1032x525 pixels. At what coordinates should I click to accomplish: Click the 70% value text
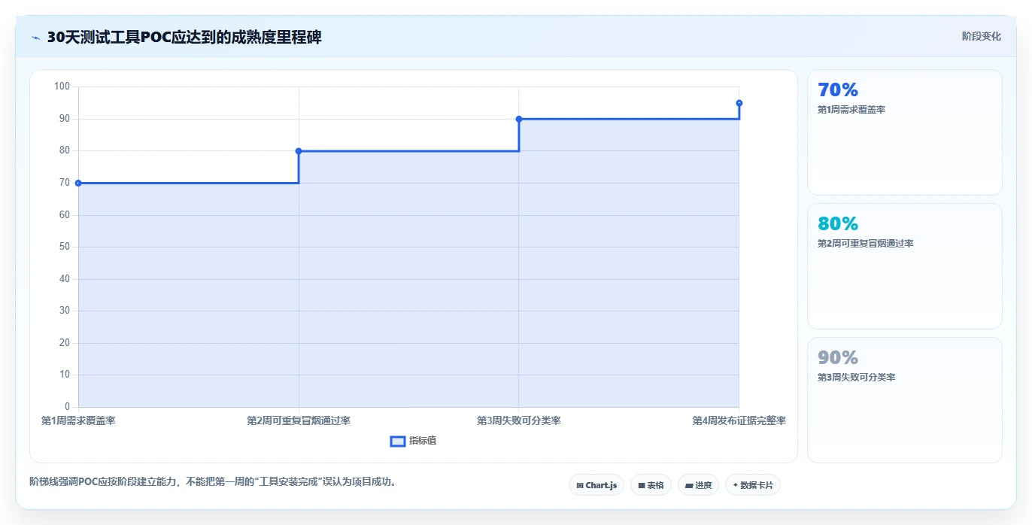click(837, 90)
